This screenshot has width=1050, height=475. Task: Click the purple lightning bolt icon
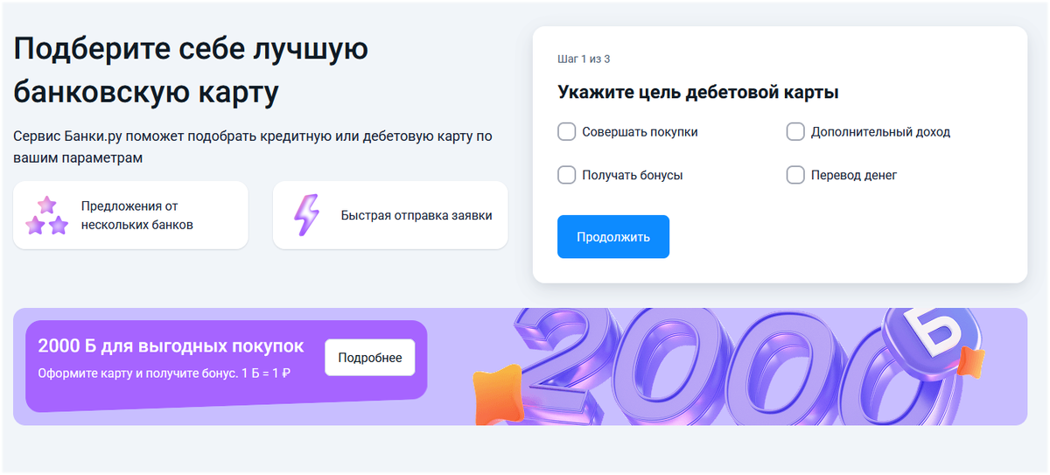tap(305, 215)
